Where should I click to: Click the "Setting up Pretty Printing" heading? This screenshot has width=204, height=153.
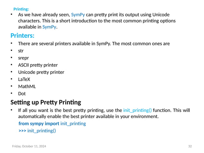(x=46, y=102)
